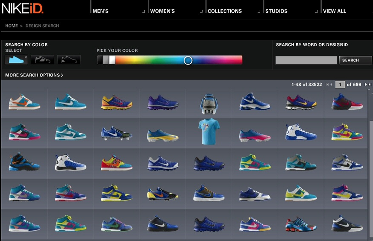Focus the word or DesignID search field
Screen dimensions: 373x241
306,60
